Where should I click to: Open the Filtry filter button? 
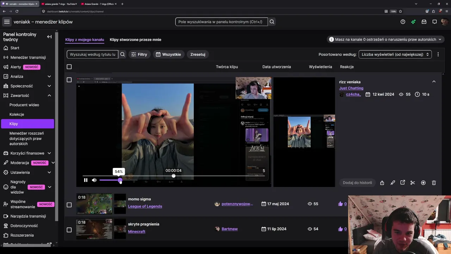click(x=139, y=54)
